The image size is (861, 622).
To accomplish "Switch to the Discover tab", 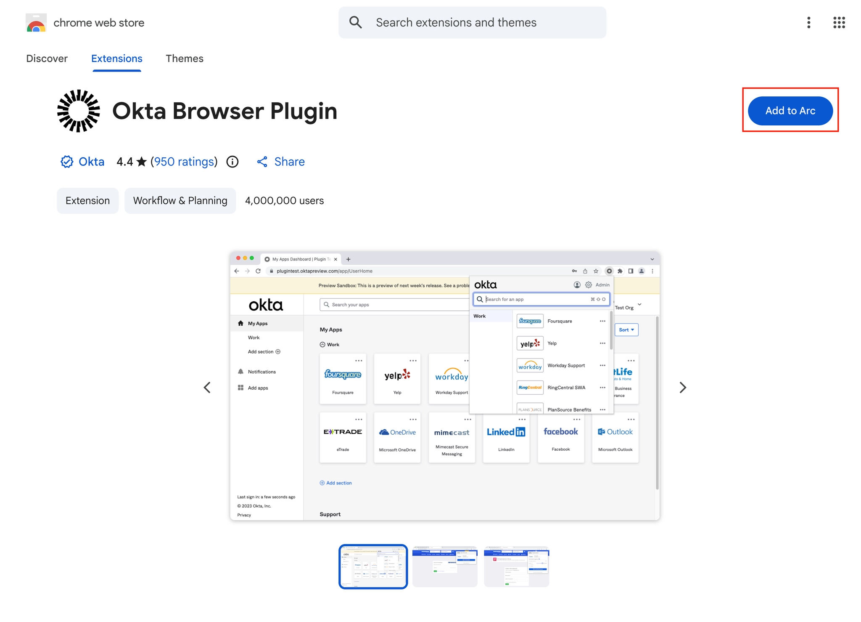I will pos(47,58).
